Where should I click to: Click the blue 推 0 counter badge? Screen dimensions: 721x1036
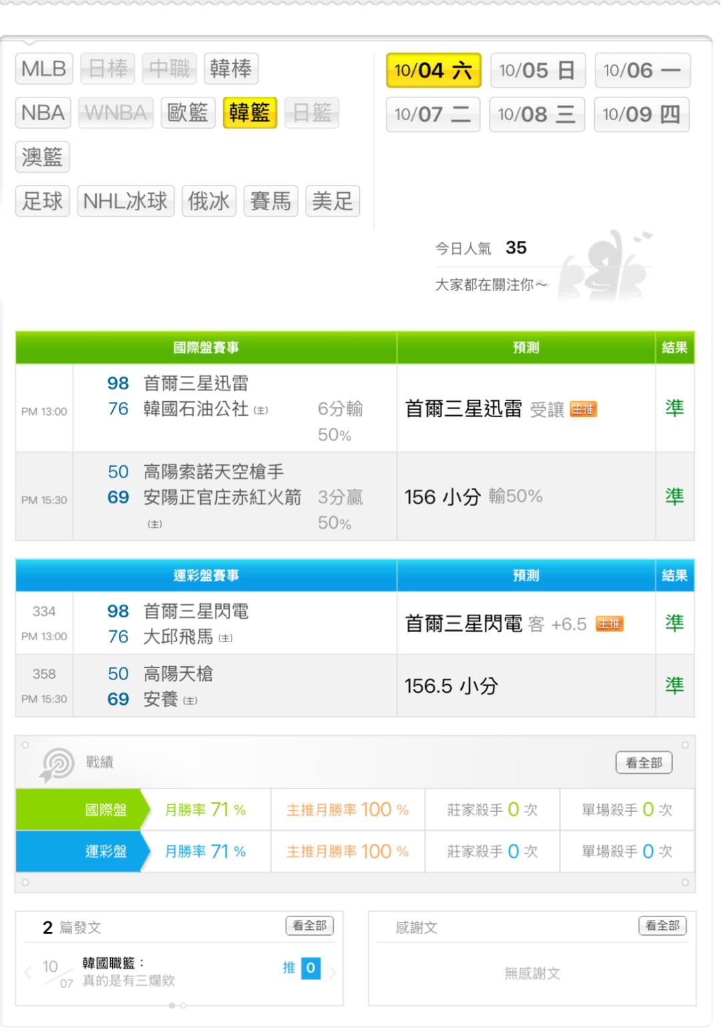pos(310,969)
